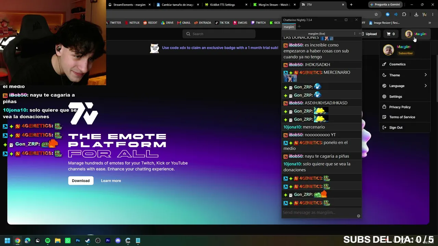Open the Entrada bookmark
The width and height of the screenshot is (438, 246).
pyautogui.click(x=203, y=23)
